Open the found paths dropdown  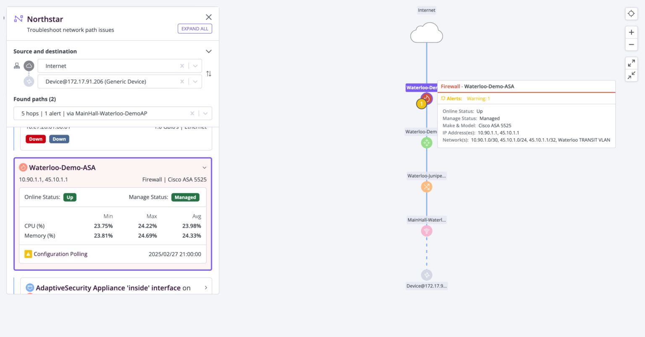pos(206,113)
